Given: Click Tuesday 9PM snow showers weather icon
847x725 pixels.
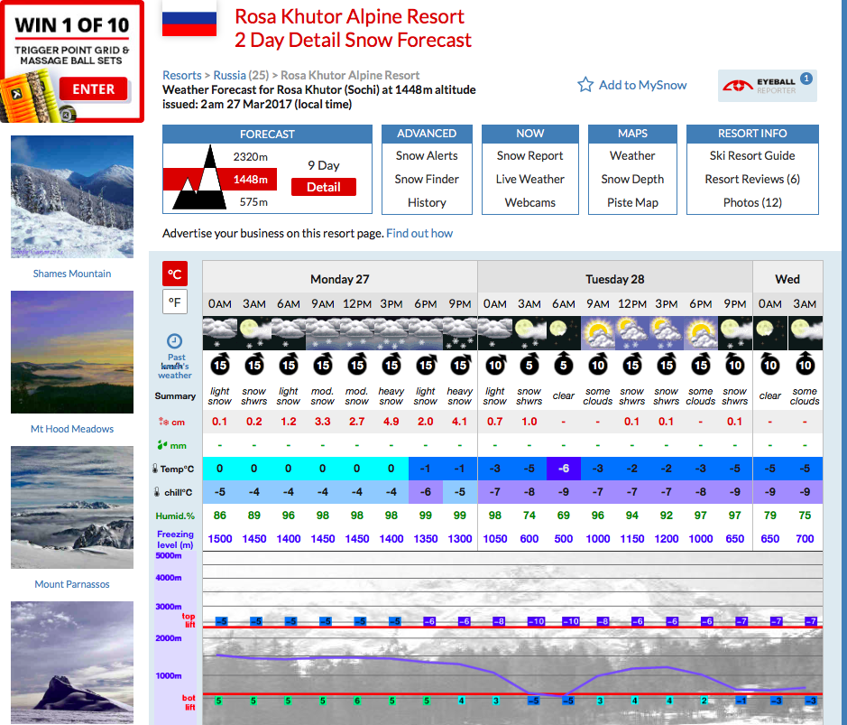Looking at the screenshot, I should [734, 333].
